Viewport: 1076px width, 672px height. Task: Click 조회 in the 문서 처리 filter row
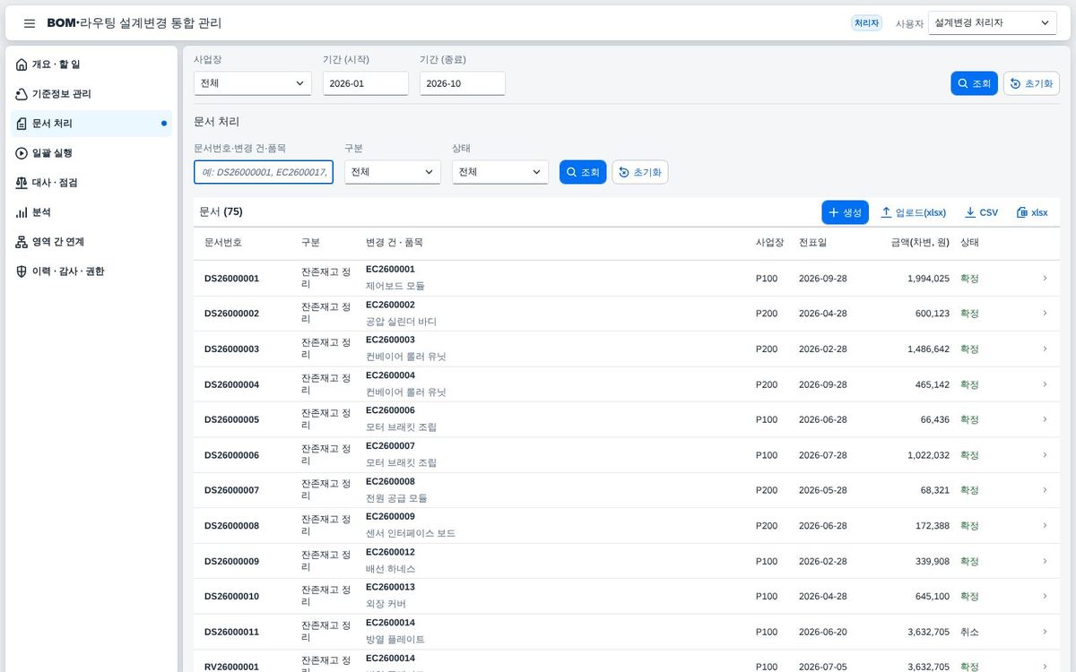583,172
